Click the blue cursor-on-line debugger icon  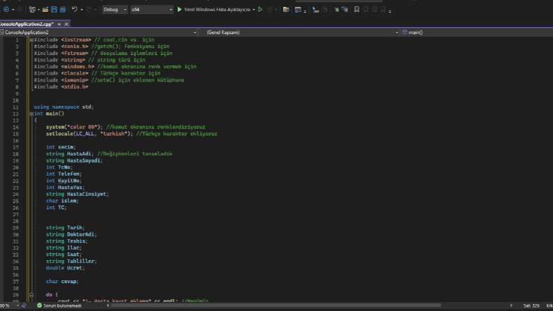(316, 10)
